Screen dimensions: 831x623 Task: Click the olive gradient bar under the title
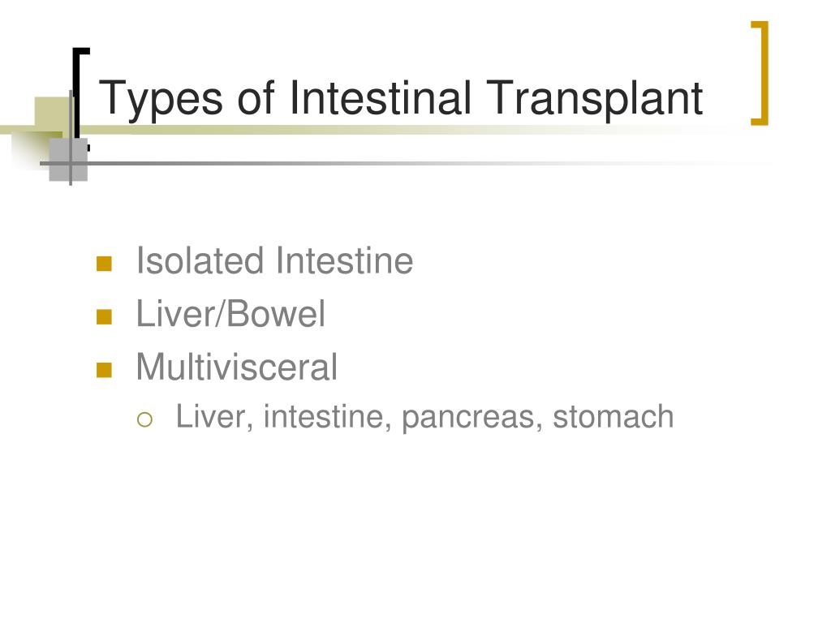point(371,129)
